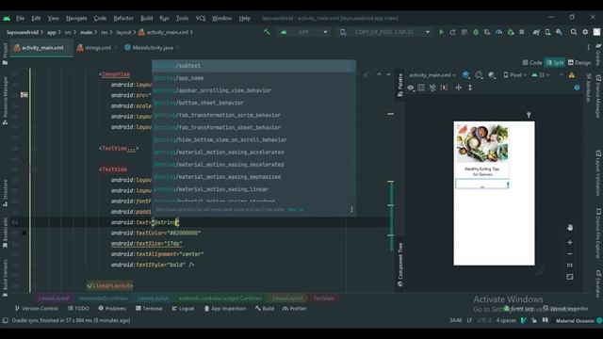Open the Problems tool window

pos(112,308)
